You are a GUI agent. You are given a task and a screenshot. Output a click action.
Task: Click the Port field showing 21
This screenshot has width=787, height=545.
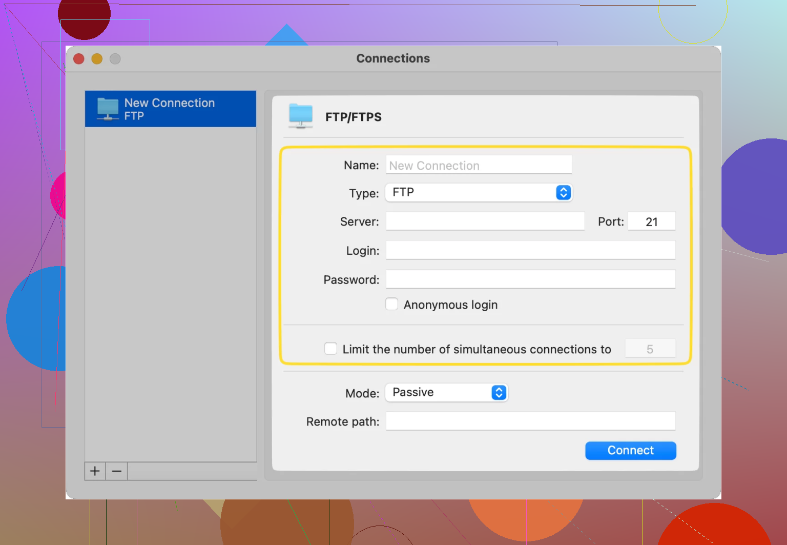pos(652,221)
